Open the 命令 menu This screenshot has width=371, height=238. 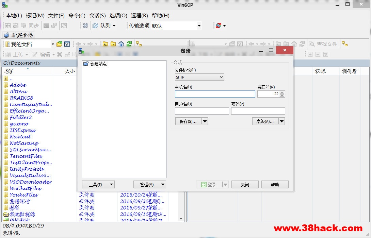pos(77,16)
